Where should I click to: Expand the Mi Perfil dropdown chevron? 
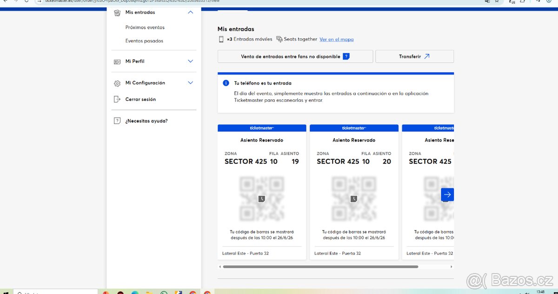point(190,61)
